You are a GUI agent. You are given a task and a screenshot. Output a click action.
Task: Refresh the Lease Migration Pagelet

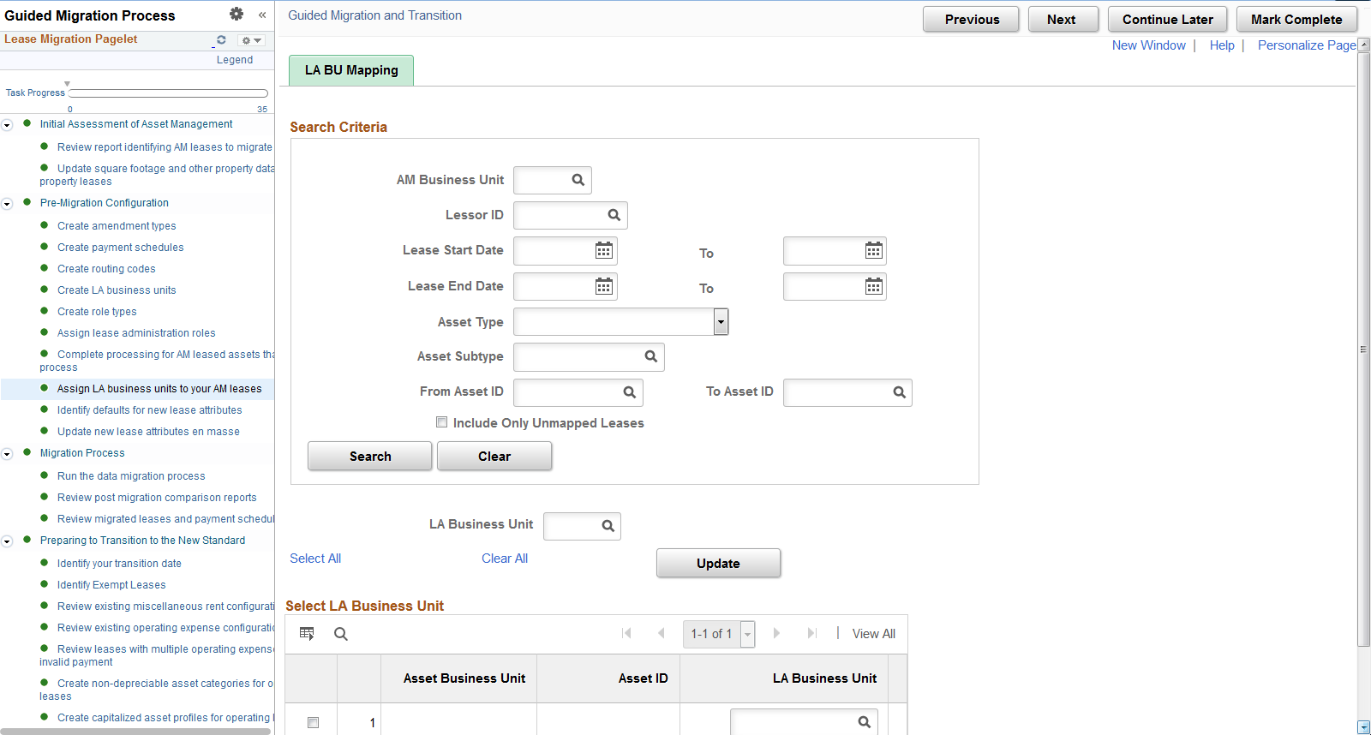pyautogui.click(x=221, y=39)
